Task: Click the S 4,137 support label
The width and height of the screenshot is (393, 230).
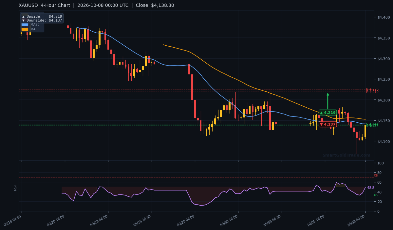Action: 372,126
